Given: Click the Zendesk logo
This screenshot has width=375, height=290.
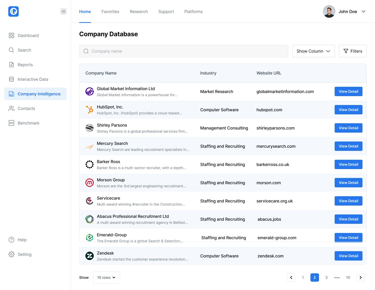Looking at the screenshot, I should tap(90, 256).
